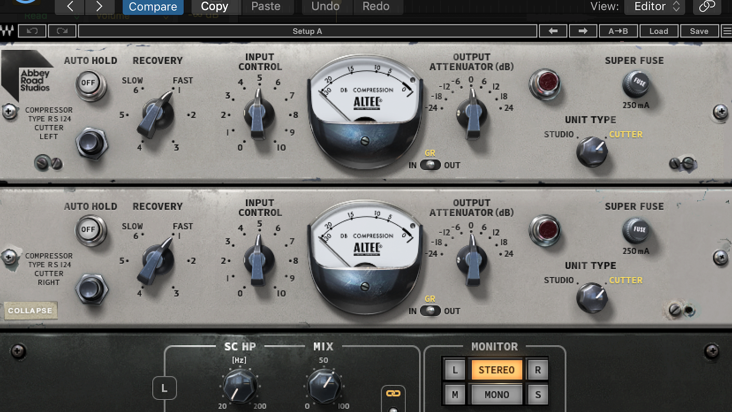Click the A→B copy button
732x412 pixels.
tap(618, 31)
